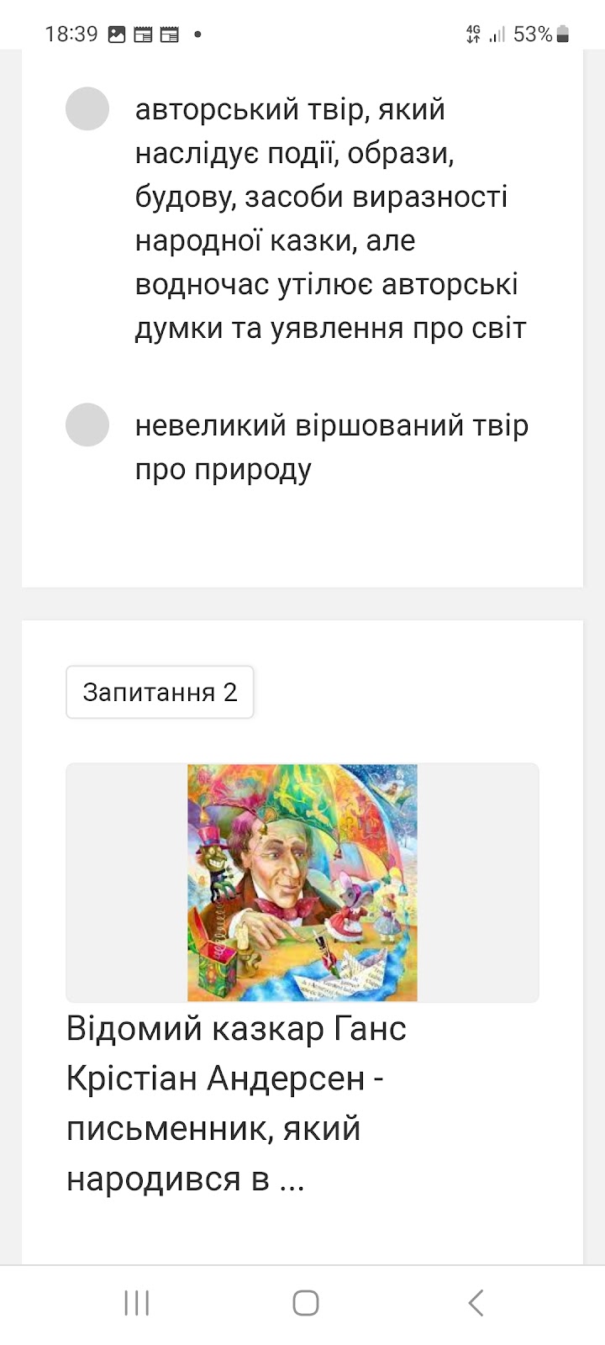Tap the 4G data indicator icon
Image resolution: width=605 pixels, height=1345 pixels.
(473, 34)
